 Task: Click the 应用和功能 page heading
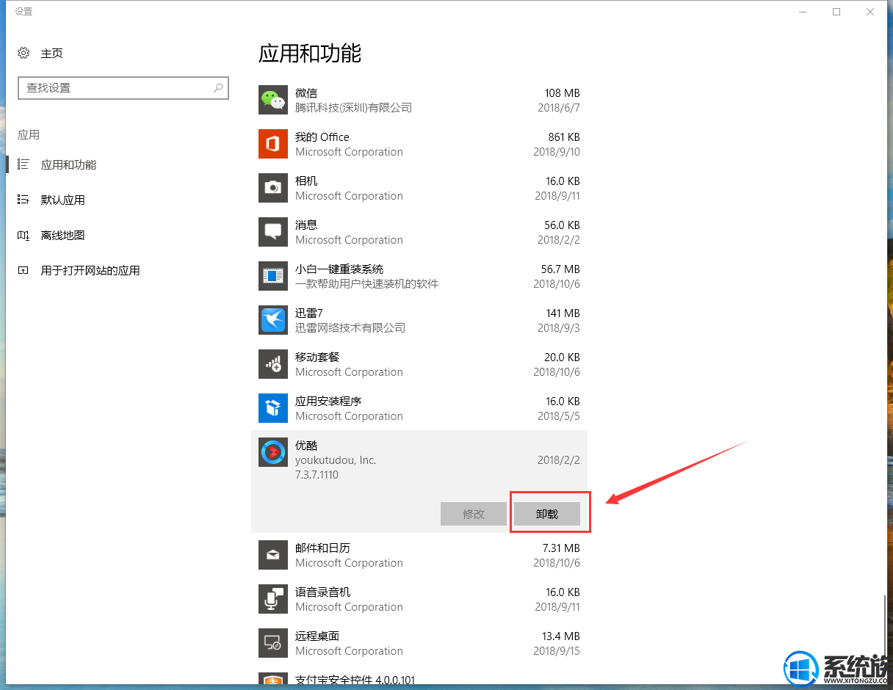(x=310, y=53)
